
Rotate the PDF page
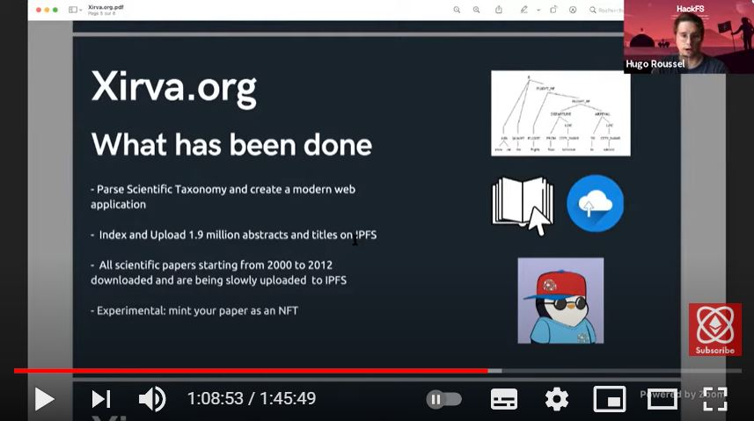(553, 10)
